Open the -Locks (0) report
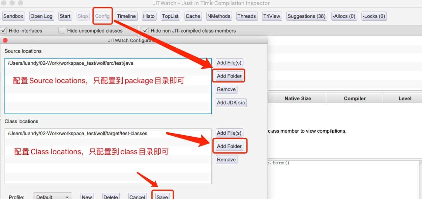The image size is (422, 199). pyautogui.click(x=374, y=16)
